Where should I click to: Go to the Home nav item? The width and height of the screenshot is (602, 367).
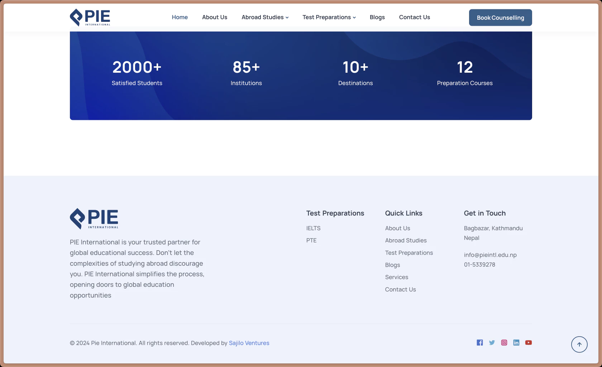pos(180,17)
